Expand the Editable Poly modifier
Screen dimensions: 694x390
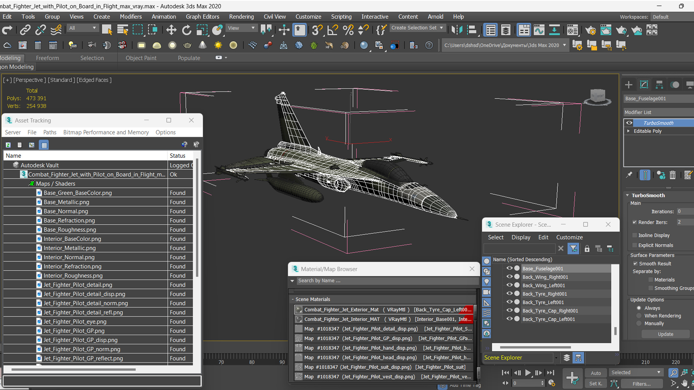pos(629,131)
